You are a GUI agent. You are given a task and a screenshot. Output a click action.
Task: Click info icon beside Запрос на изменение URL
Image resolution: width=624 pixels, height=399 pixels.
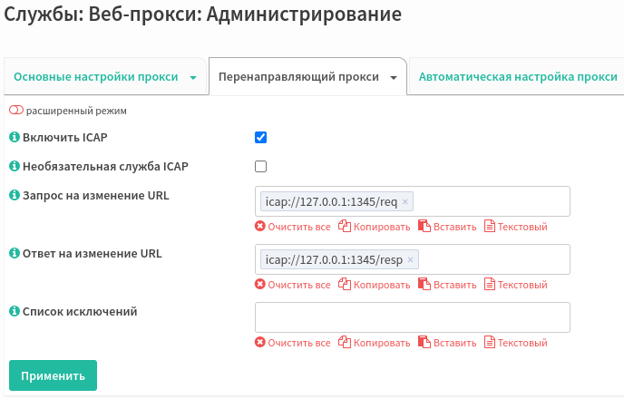[15, 195]
